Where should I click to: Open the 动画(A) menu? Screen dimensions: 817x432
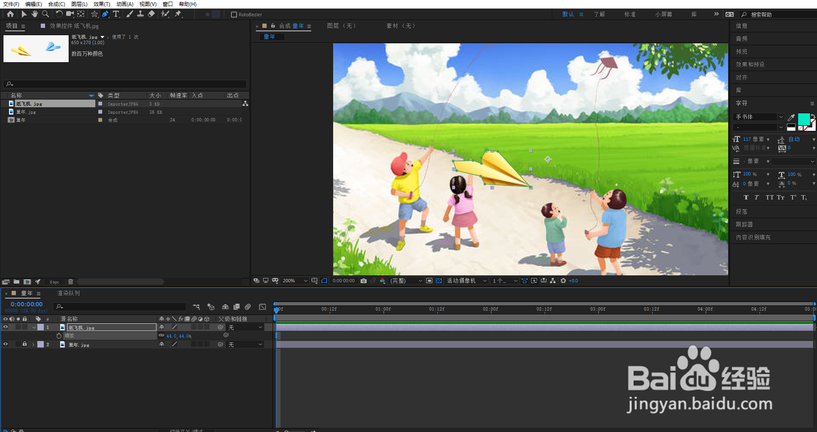coord(125,4)
